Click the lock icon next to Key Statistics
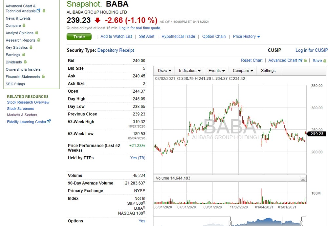Screen dimensions: 328x226 (31, 47)
